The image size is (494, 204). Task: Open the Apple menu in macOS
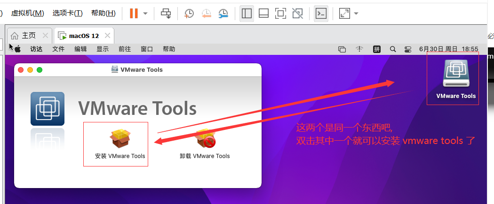coord(17,49)
